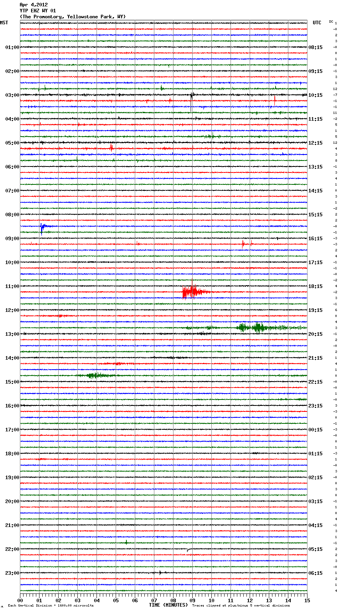The height and width of the screenshot is (611, 339).
Task: Select the 20:00 MST time label
Action: click(x=12, y=501)
